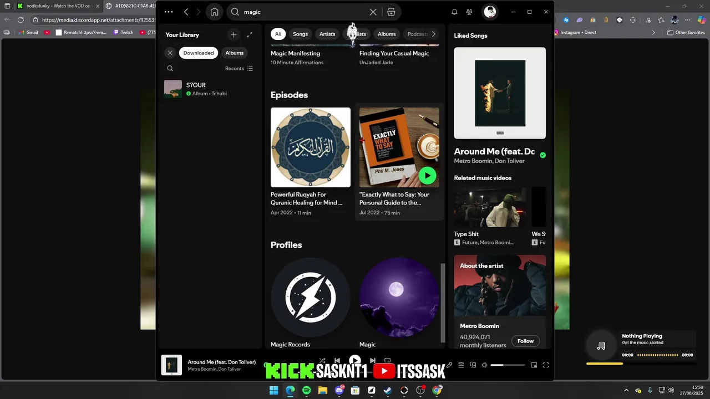Toggle the green liked checkmark

coord(542,156)
